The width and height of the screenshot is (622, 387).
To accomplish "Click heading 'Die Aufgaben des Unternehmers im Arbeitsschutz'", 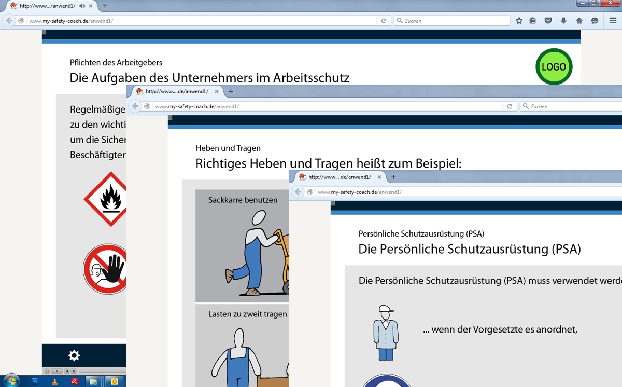I will [209, 78].
